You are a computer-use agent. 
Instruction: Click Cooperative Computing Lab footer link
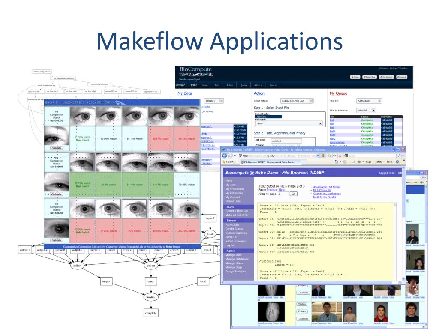coord(80,247)
